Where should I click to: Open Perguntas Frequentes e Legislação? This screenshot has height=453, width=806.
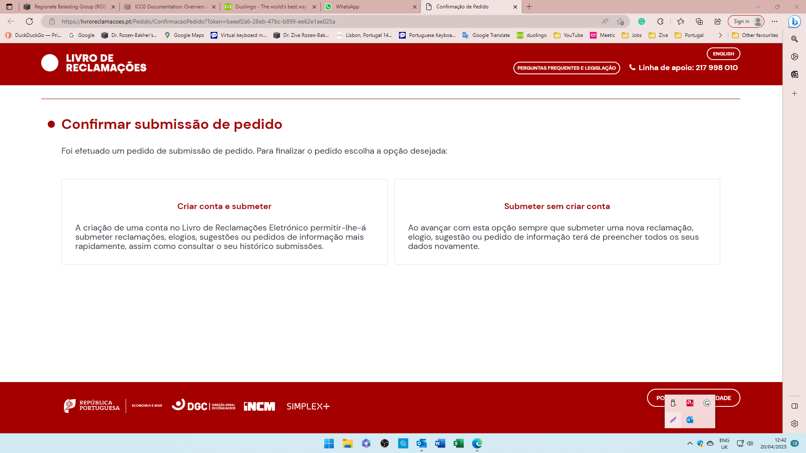point(566,68)
